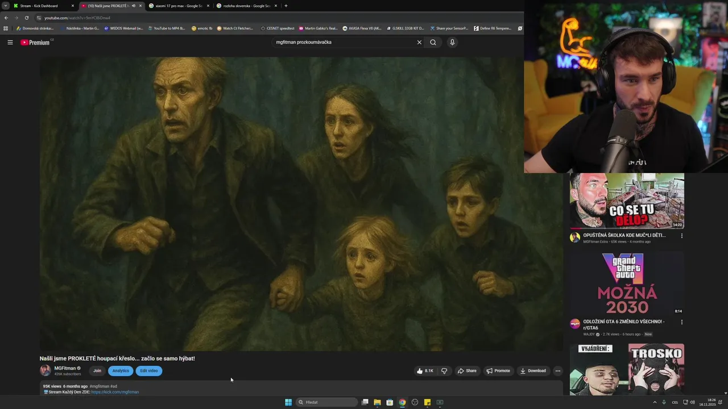Open the more actions three-dot menu under video
The image size is (728, 409).
point(557,371)
